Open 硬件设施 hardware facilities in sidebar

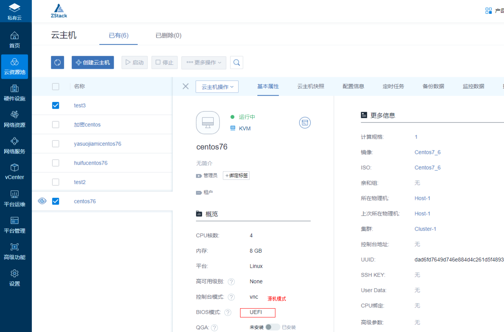(x=14, y=93)
